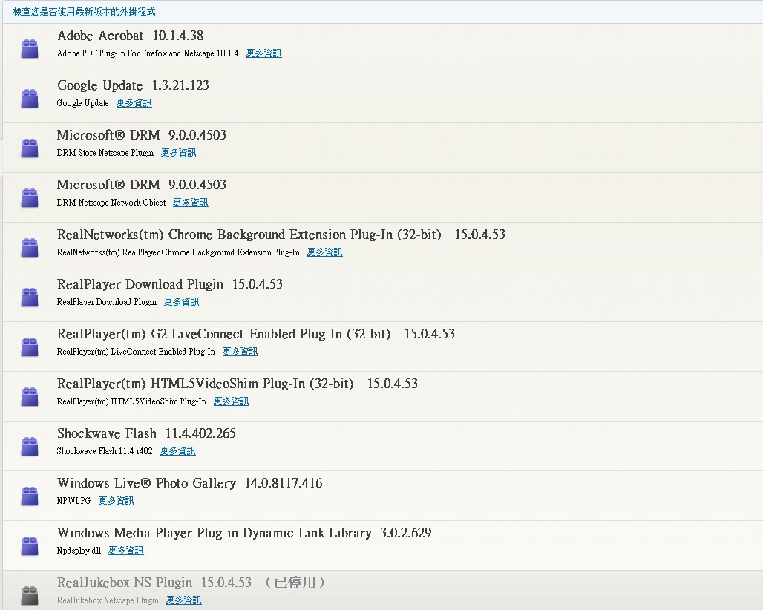Click the DRM Store Netscape Plugin description
The height and width of the screenshot is (610, 763).
point(105,153)
